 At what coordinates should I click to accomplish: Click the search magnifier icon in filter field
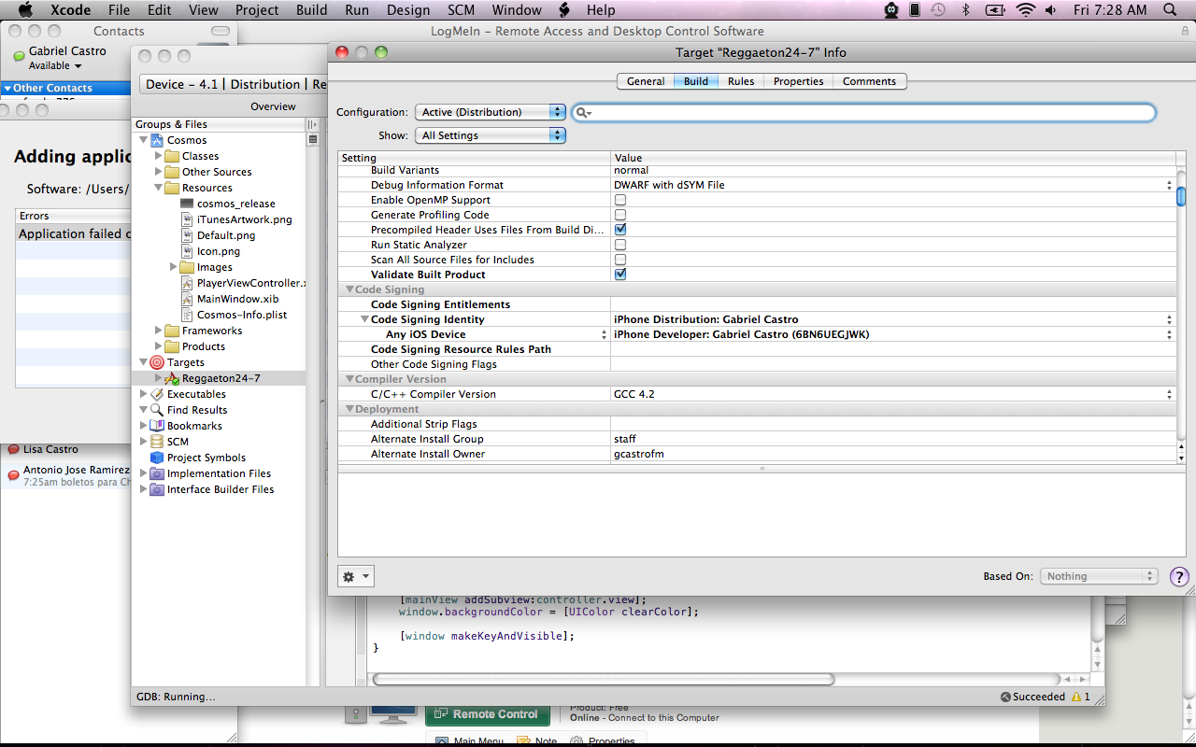click(x=583, y=113)
